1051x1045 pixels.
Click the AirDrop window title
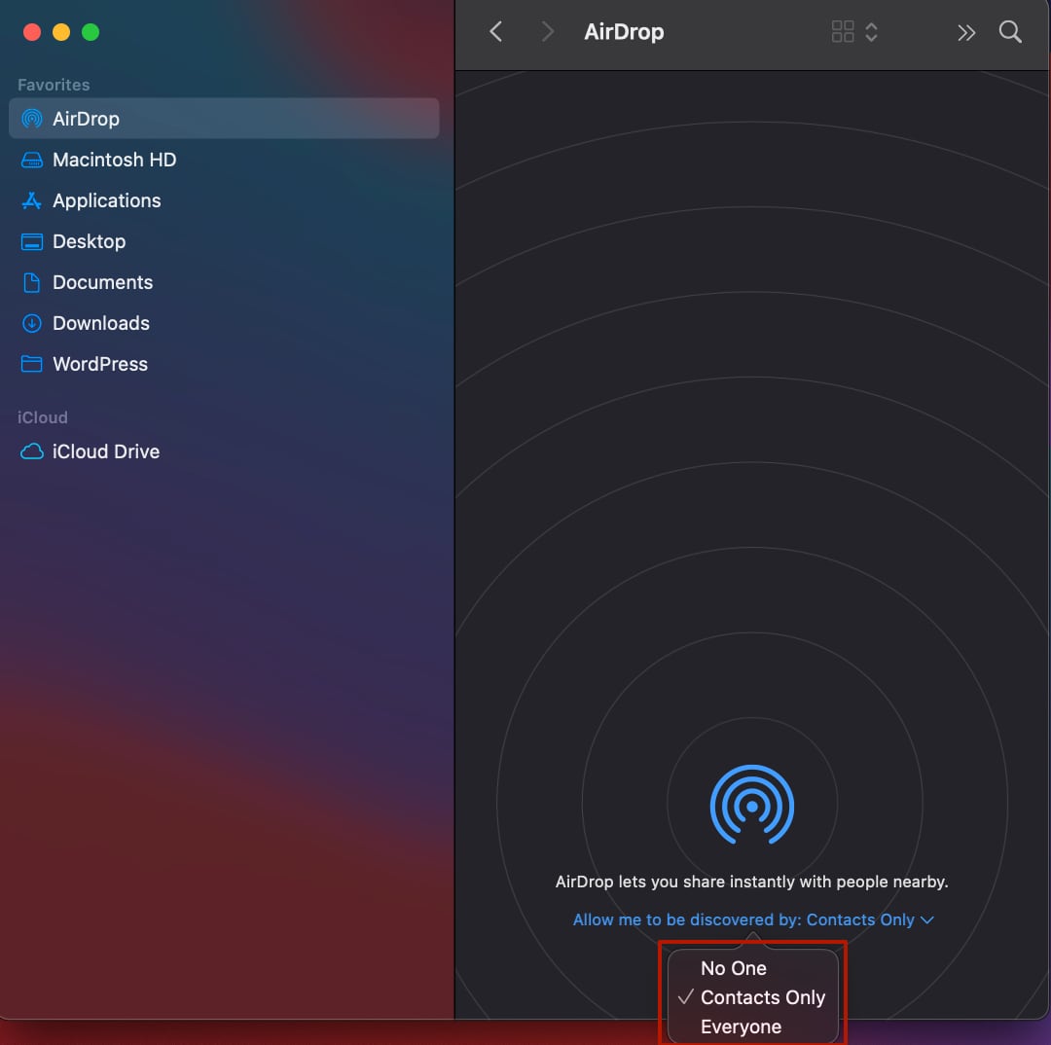click(x=624, y=31)
